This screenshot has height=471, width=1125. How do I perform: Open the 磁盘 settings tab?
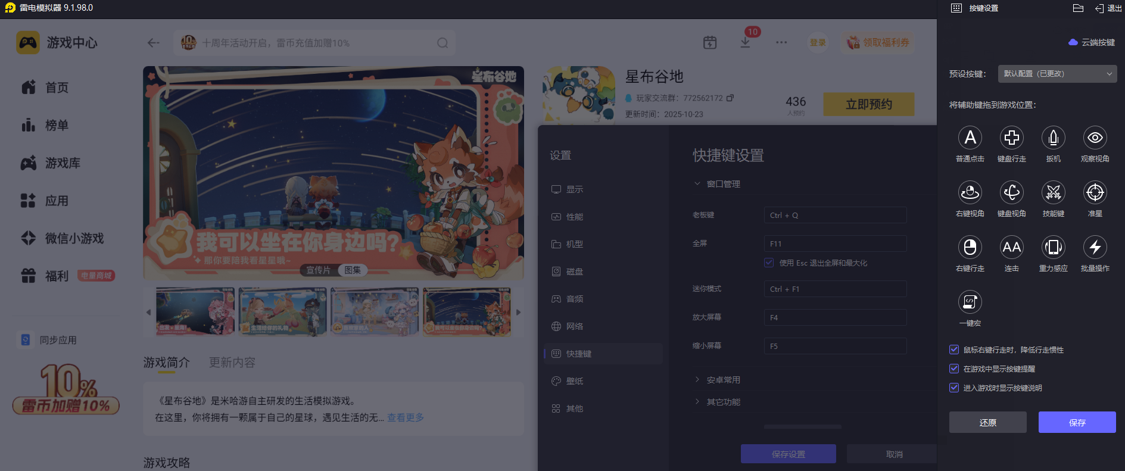tap(603, 272)
